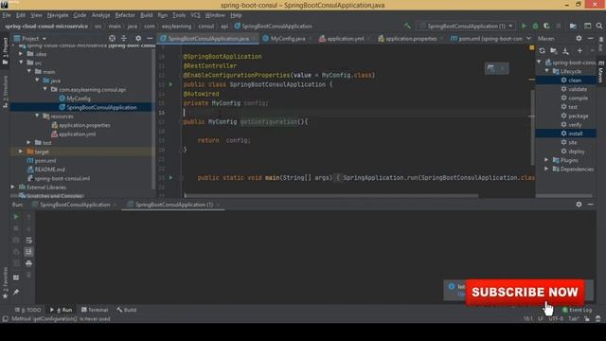Start debugging with the bug icon
606x341 pixels.
tap(535, 26)
